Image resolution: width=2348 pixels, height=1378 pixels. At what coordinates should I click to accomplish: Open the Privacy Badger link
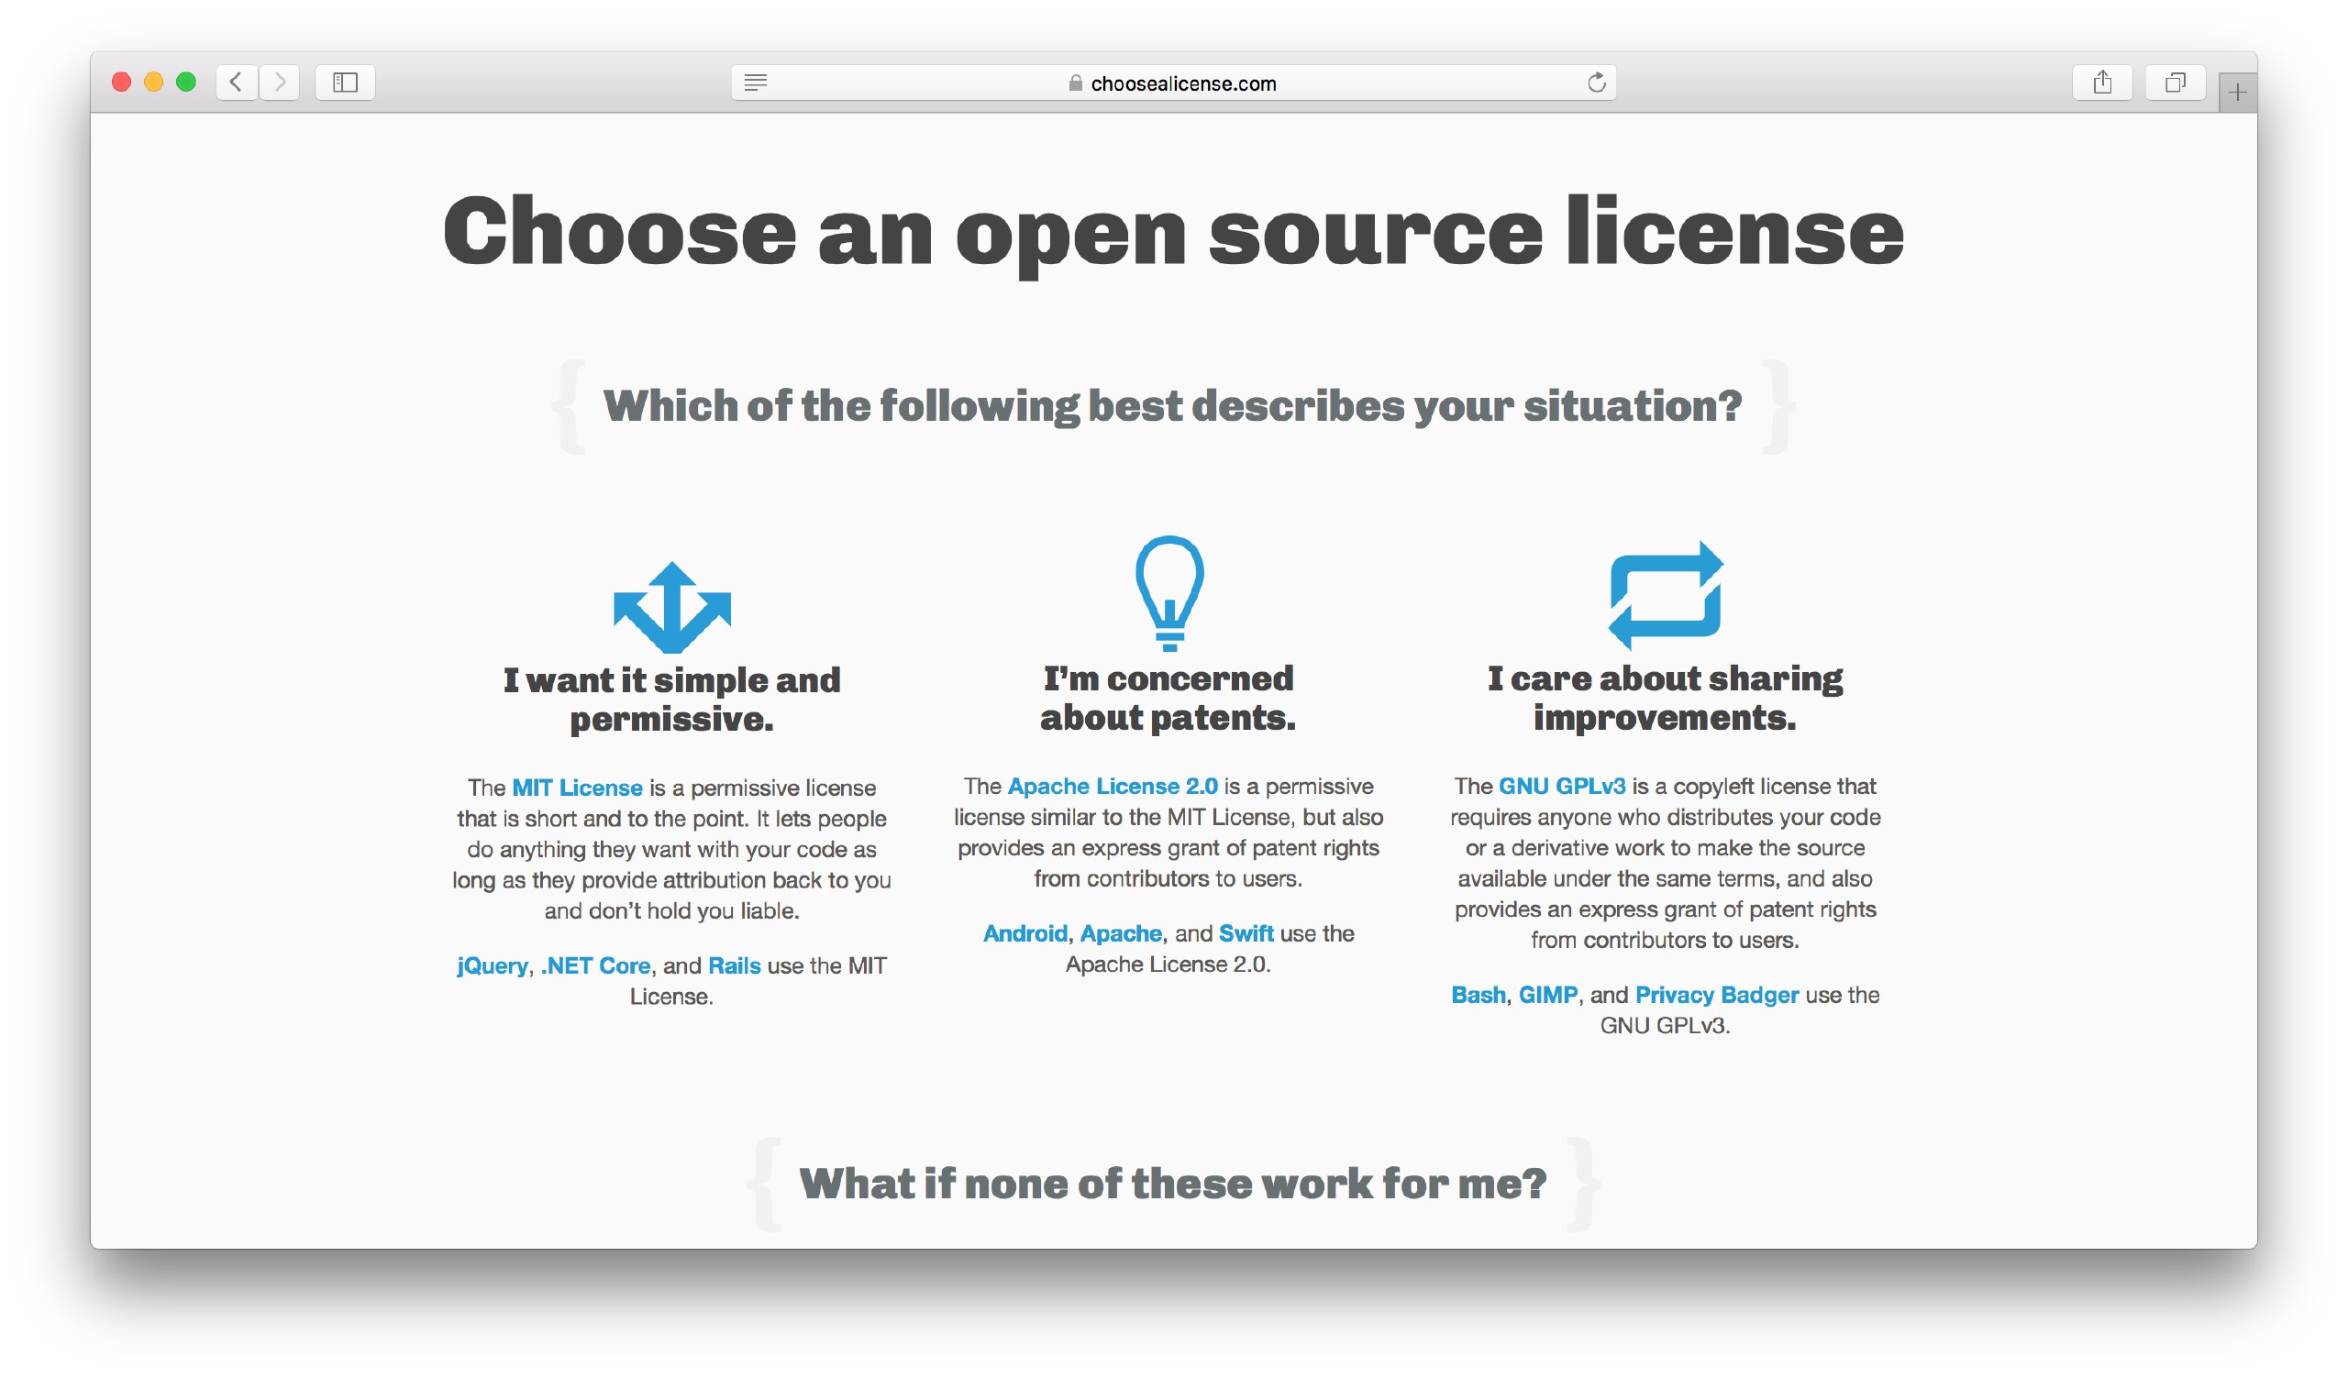click(1716, 995)
